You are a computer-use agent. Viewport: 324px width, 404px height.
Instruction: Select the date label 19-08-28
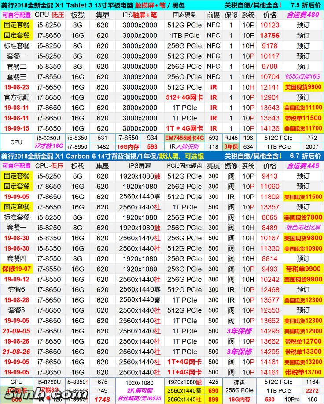click(x=17, y=300)
